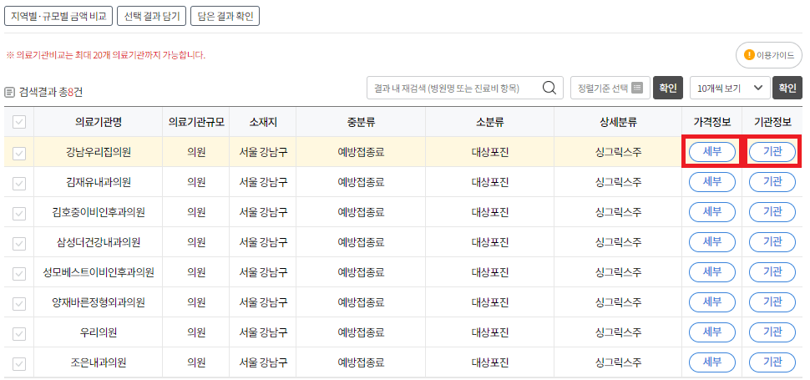This screenshot has width=810, height=380.
Task: Click 세부 button for 김재유내과의원
Action: point(711,182)
